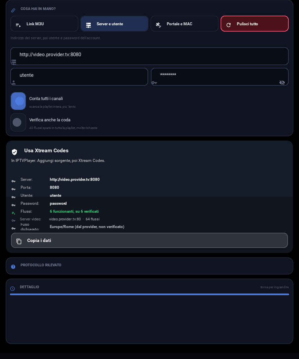Click 6 funzionanti, su 6 verificati text
The height and width of the screenshot is (359, 299).
74,211
